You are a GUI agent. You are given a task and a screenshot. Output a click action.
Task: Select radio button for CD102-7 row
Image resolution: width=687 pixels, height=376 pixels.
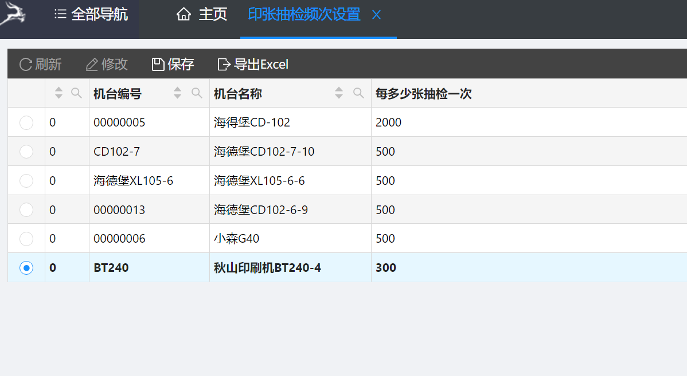26,152
